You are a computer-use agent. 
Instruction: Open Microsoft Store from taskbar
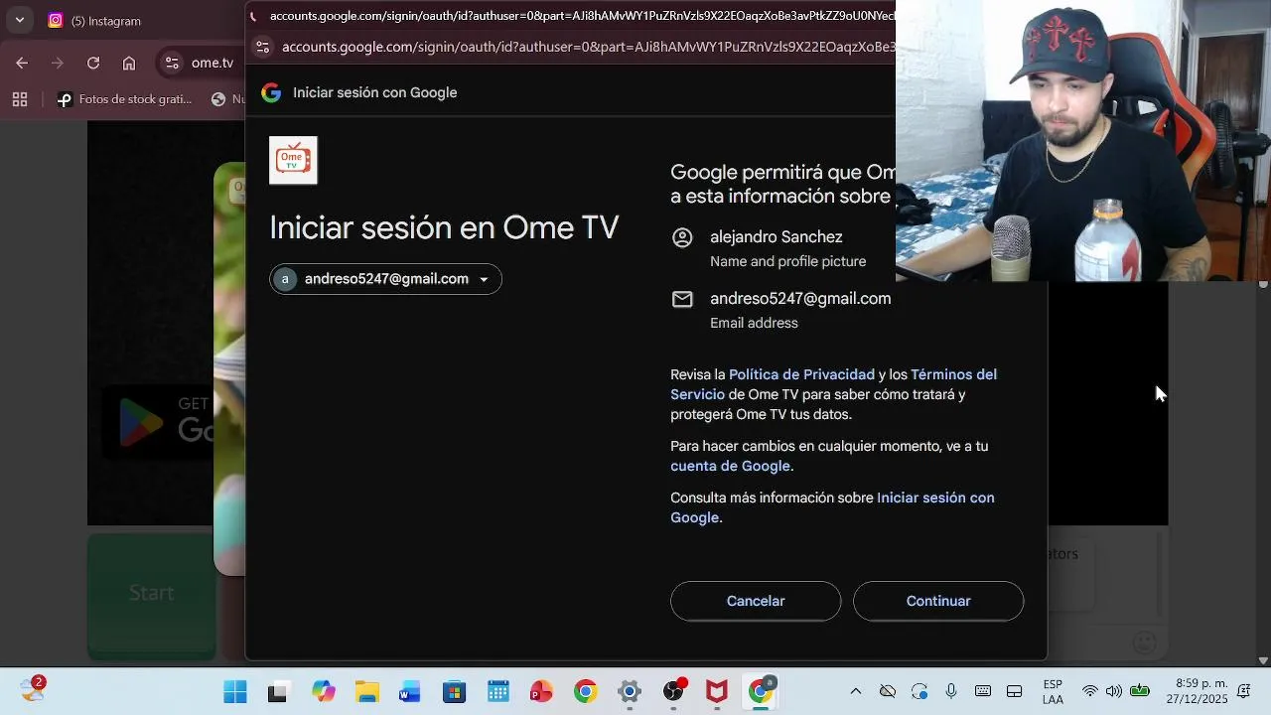point(454,692)
